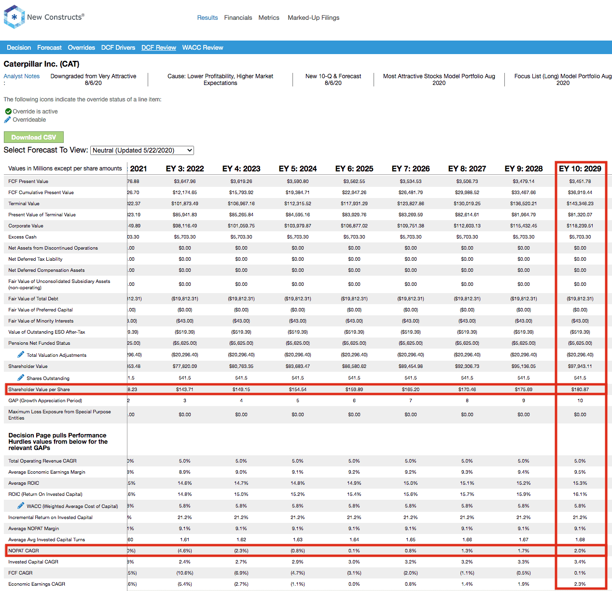Click the EY 7: 2026 column header

(411, 169)
